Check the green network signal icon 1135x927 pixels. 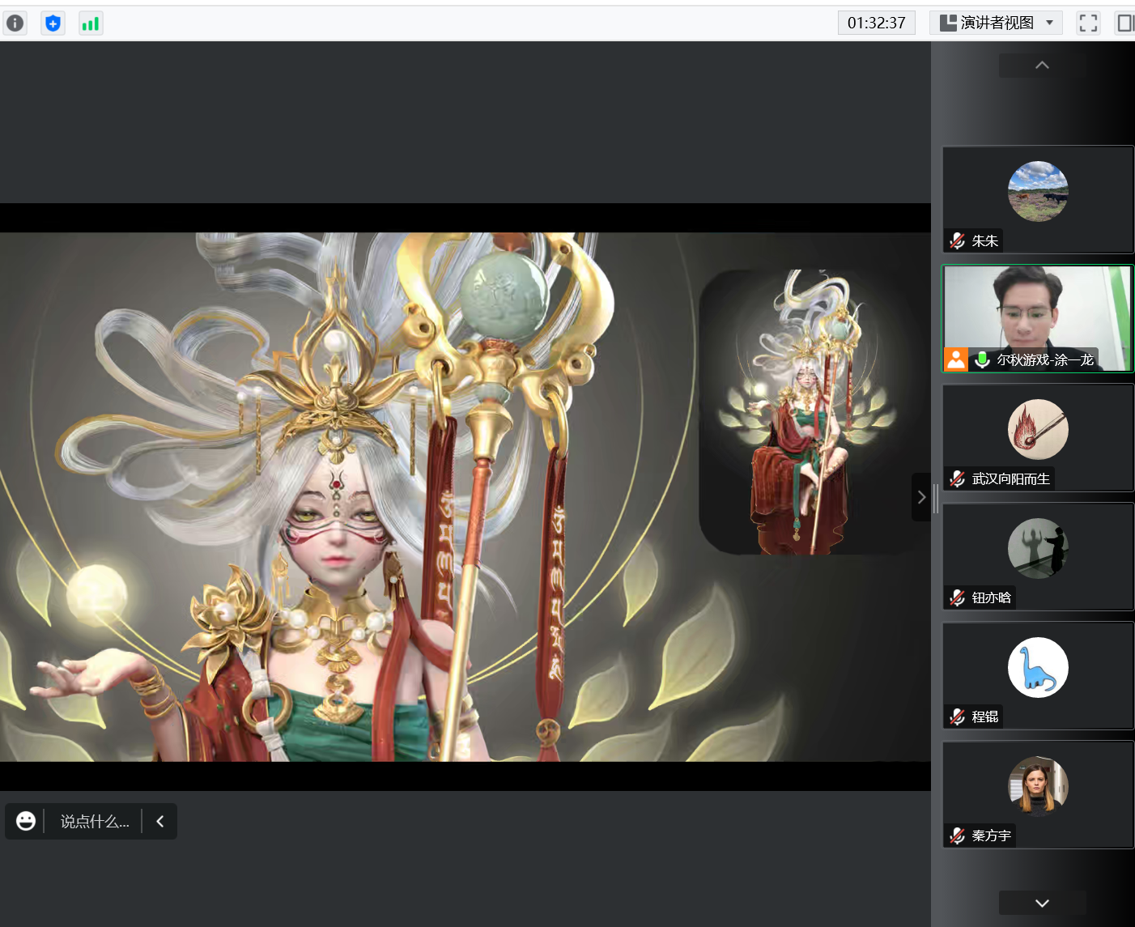[91, 23]
